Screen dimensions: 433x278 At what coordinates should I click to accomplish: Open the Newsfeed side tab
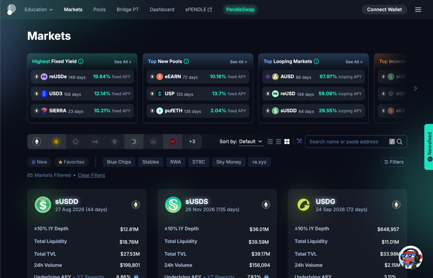(x=429, y=147)
